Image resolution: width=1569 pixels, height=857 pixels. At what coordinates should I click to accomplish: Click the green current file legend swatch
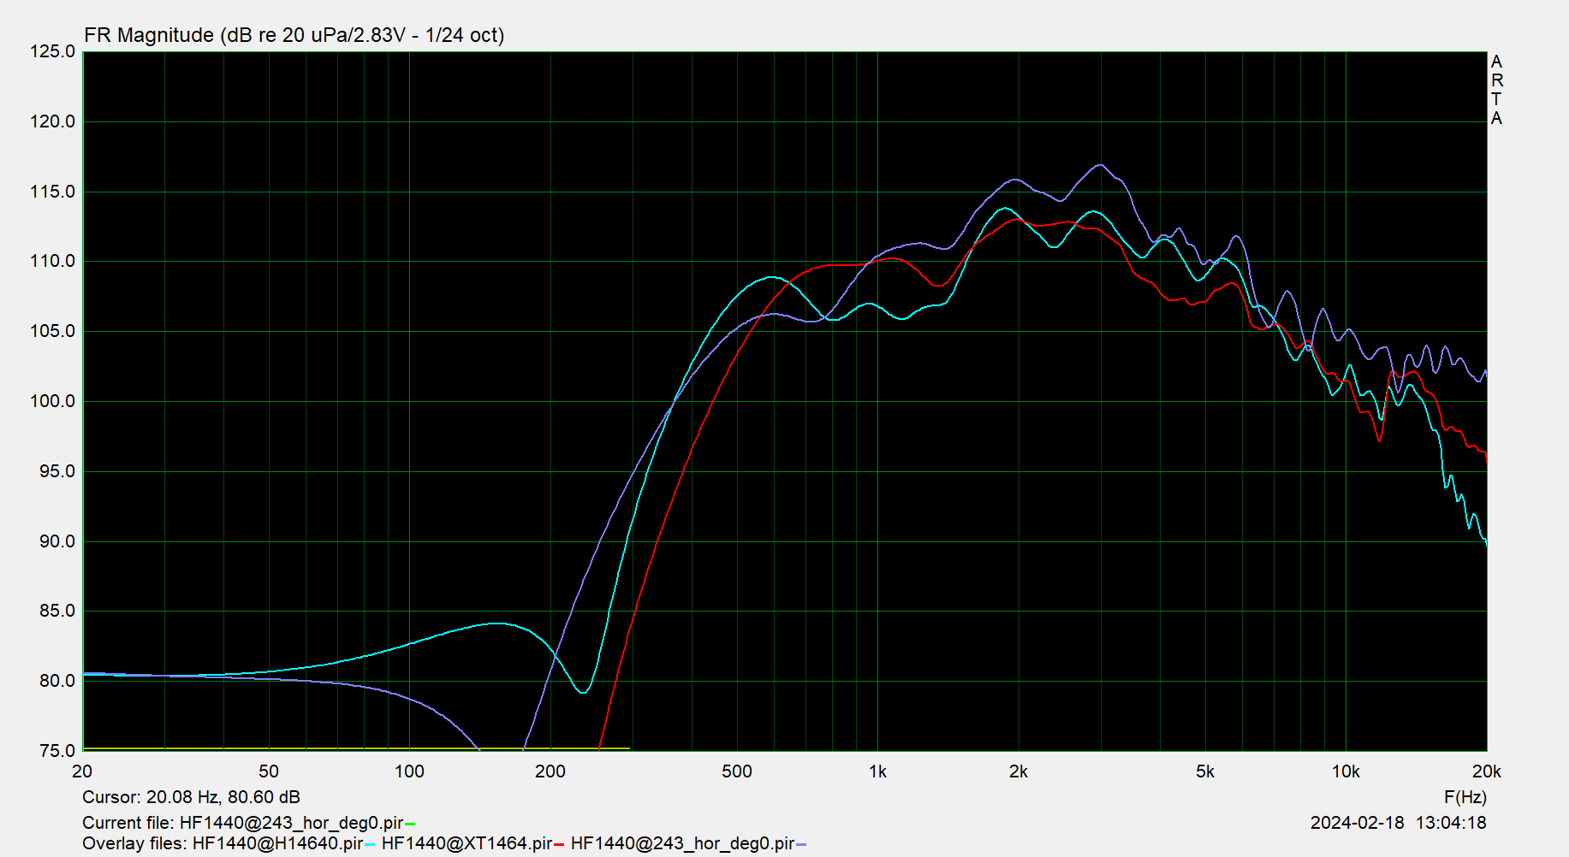pyautogui.click(x=410, y=824)
